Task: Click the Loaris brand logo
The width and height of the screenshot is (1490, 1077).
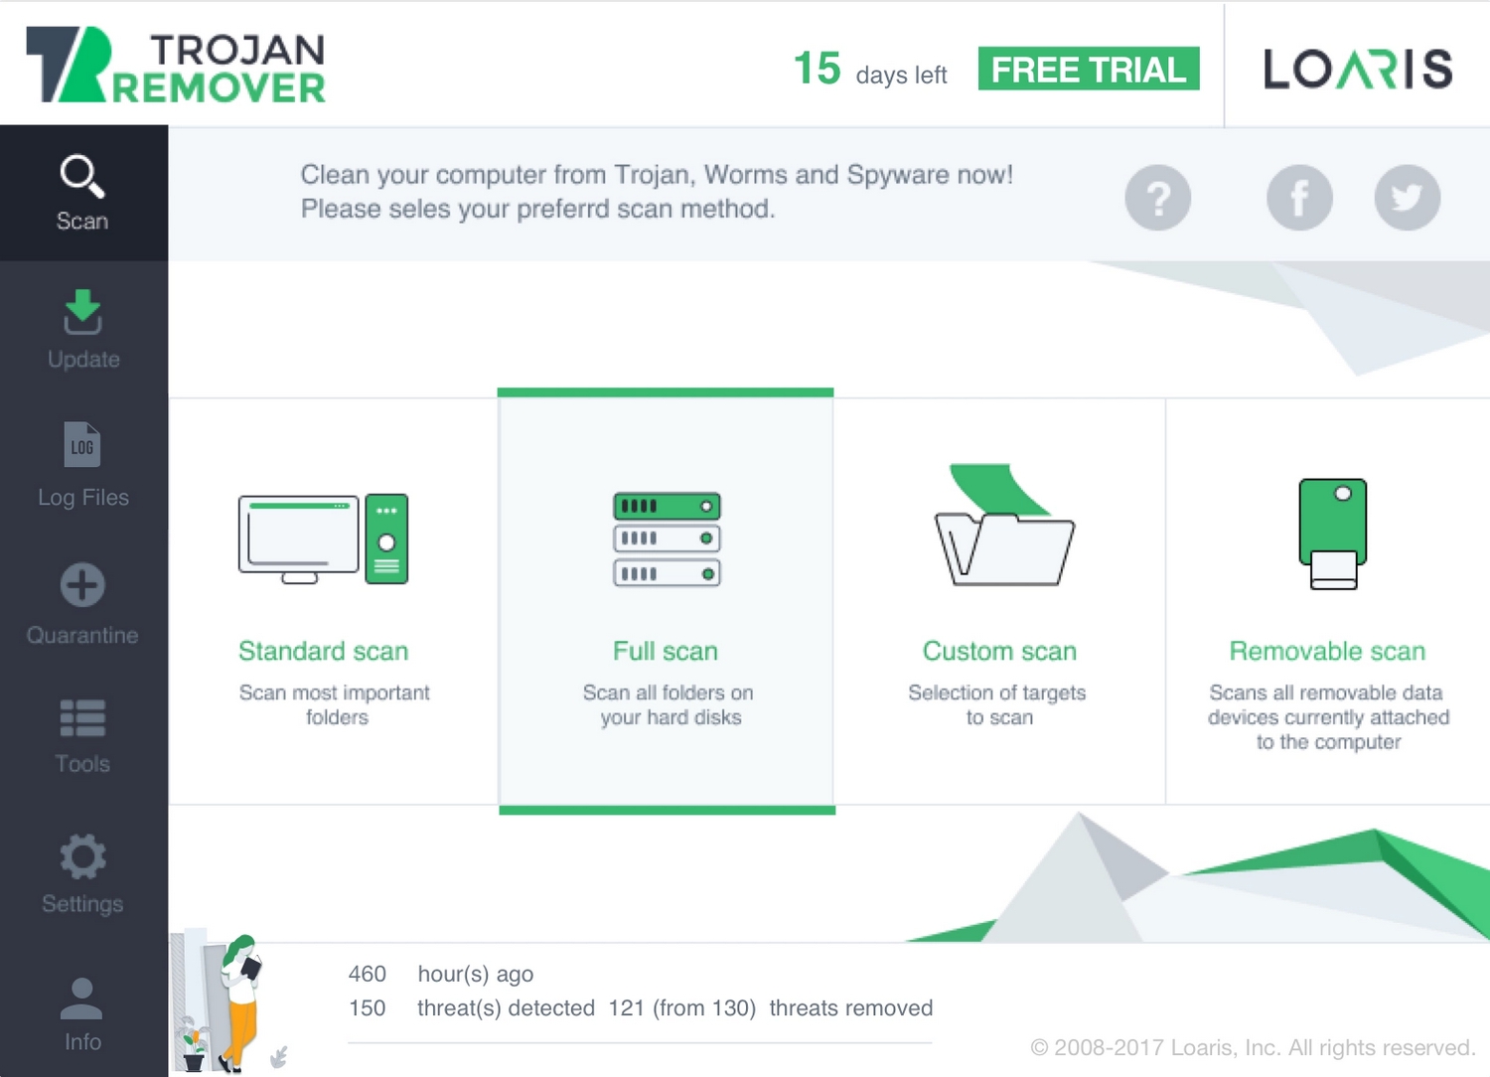Action: (x=1357, y=69)
